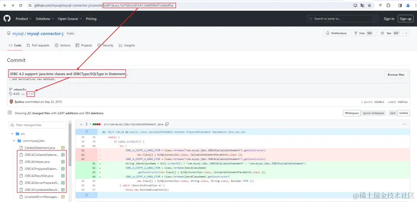Select the Whitespace view option

click(x=352, y=113)
